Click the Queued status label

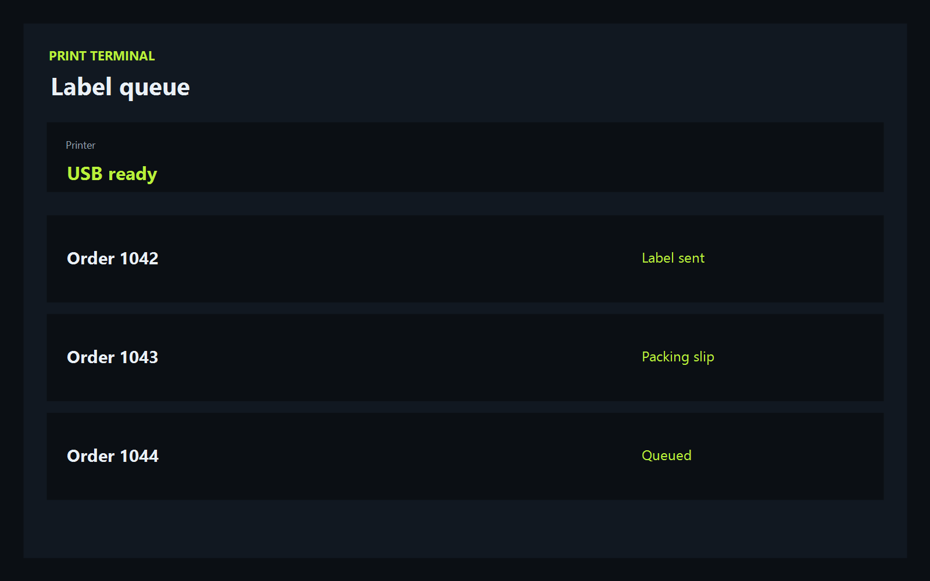click(x=667, y=456)
